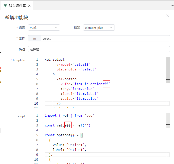Click the import ref from 'vue' line

click(69, 116)
